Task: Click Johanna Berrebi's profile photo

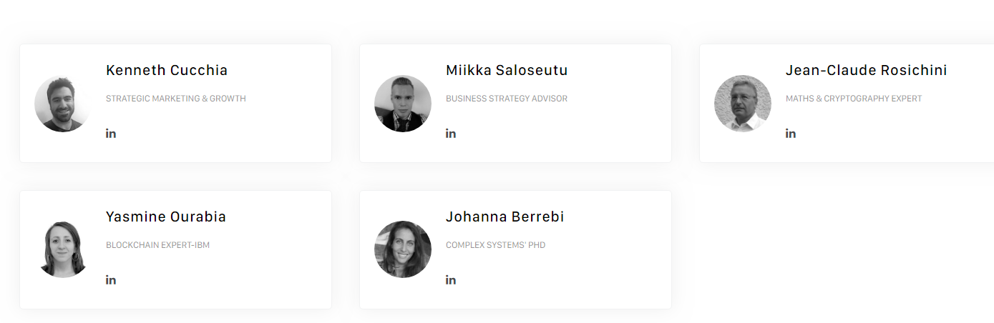Action: coord(403,249)
